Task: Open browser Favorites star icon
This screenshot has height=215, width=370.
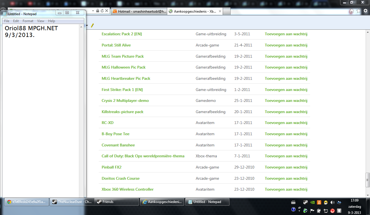Action: click(359, 11)
